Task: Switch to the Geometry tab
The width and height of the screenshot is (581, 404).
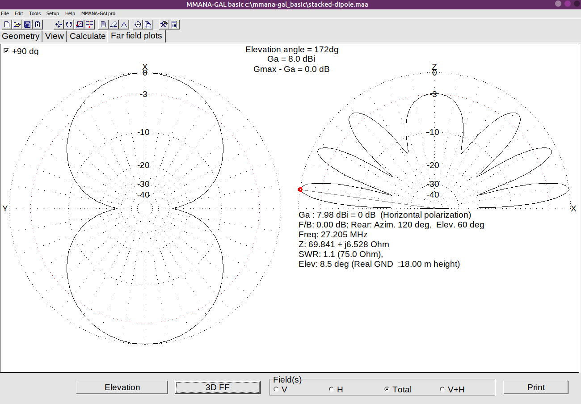Action: 21,36
